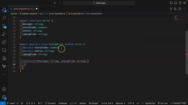Click the vertical editor scrollbar
The height and width of the screenshot is (105, 188).
point(187,52)
